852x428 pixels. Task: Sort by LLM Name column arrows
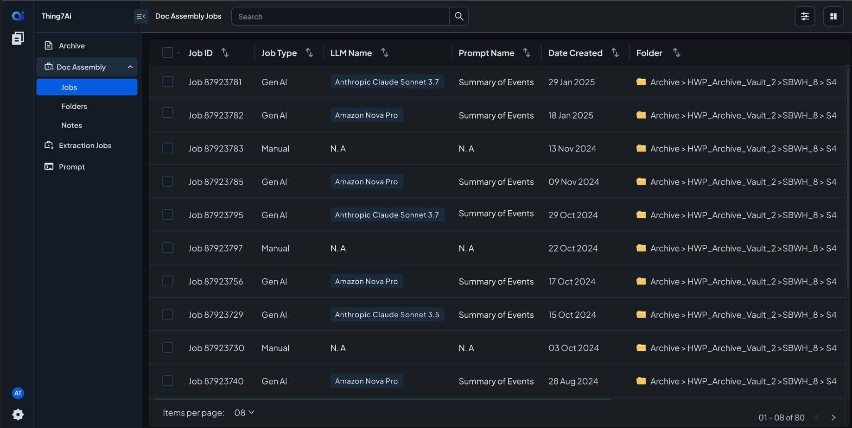click(x=384, y=53)
